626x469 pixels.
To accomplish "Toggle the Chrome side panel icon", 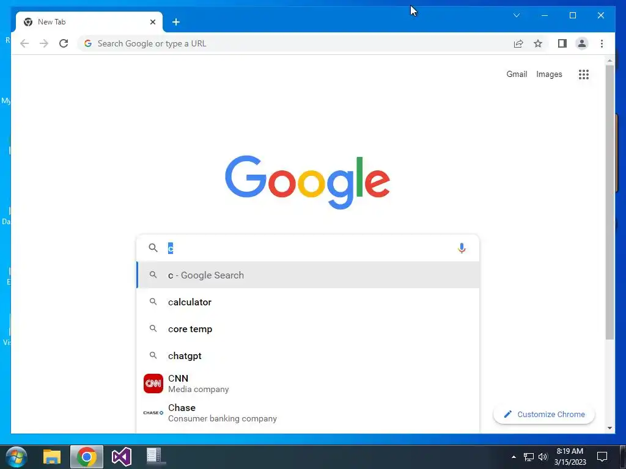I will [562, 43].
